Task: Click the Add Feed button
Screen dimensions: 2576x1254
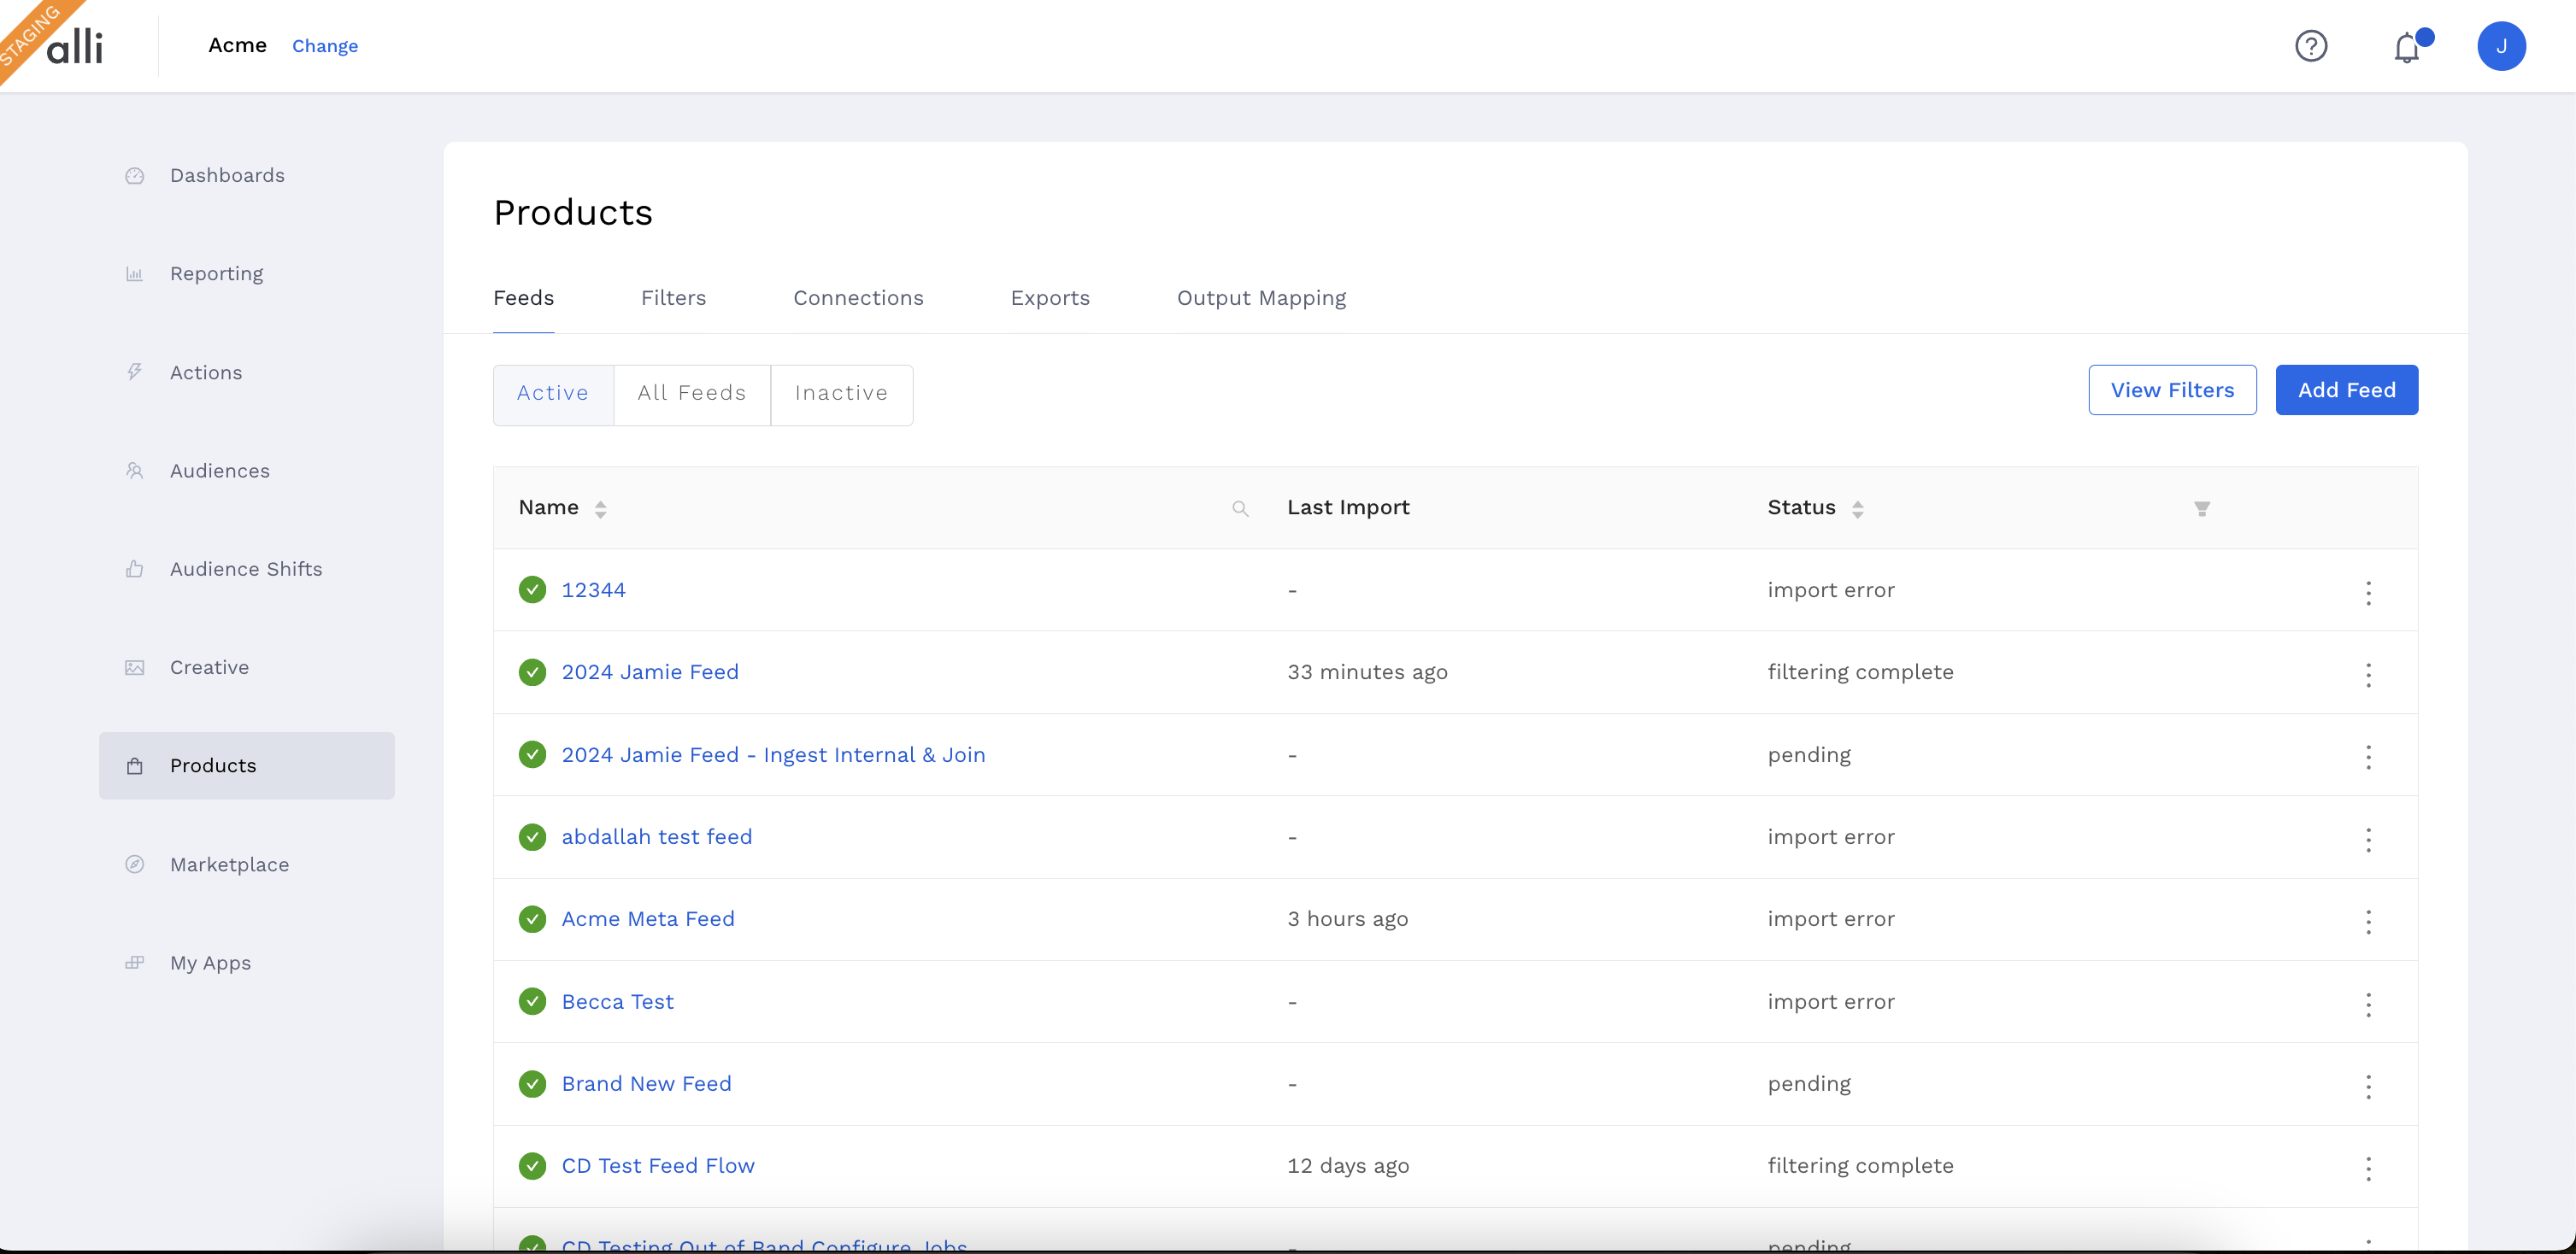Action: [x=2346, y=390]
